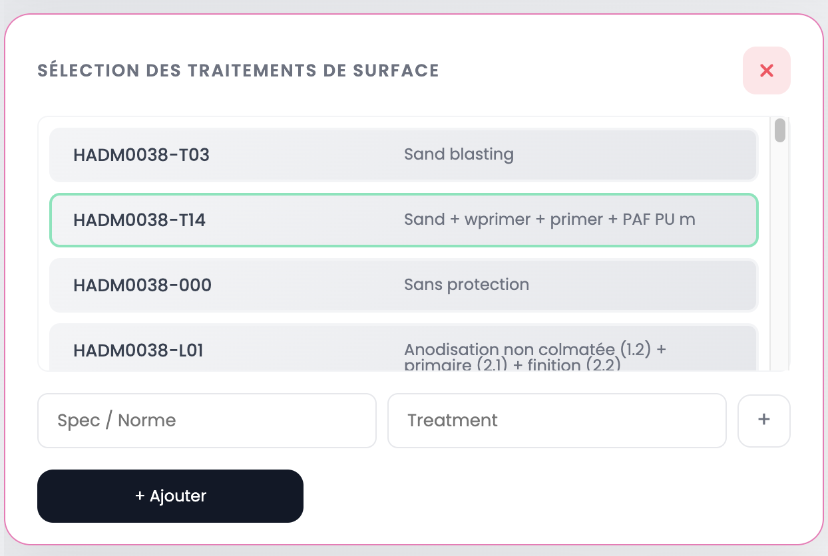Click the Sans protection description text
828x556 pixels.
pyautogui.click(x=467, y=285)
